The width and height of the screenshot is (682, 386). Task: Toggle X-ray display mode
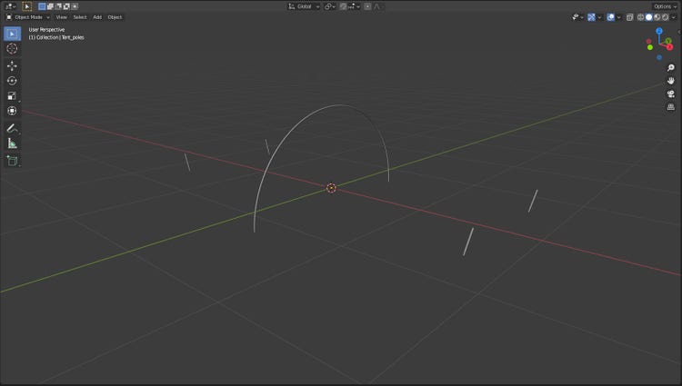tap(629, 17)
